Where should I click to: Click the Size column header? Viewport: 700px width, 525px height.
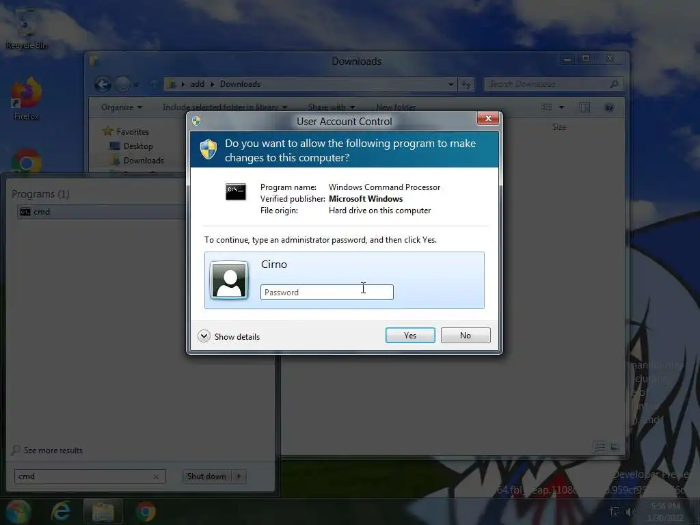[x=559, y=127]
